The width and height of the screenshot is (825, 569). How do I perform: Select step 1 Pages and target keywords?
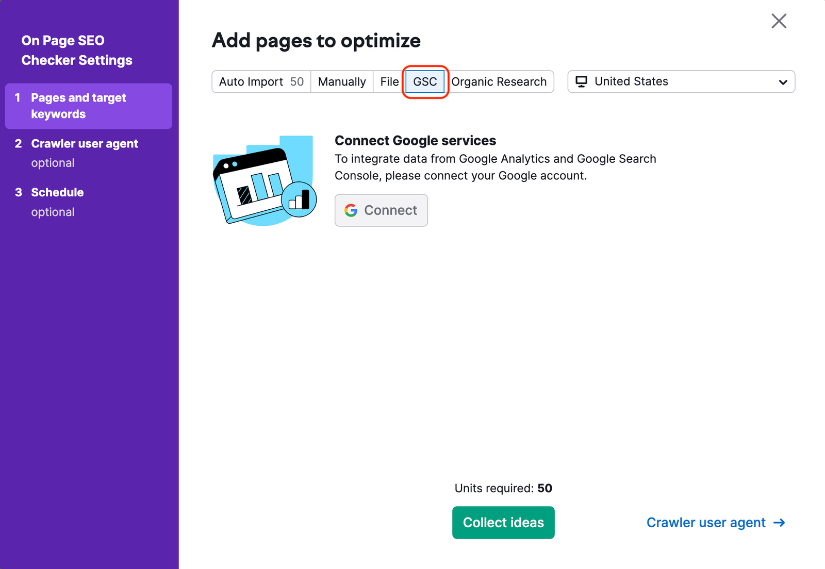point(78,106)
